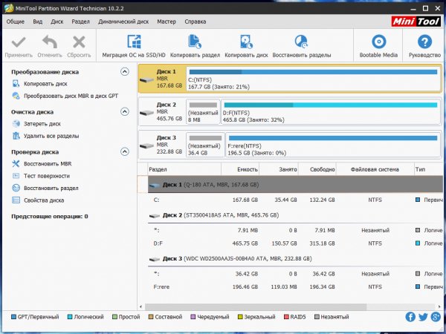Open the Динамический диск menu
Screen dimensions: 446x334
(x=123, y=22)
